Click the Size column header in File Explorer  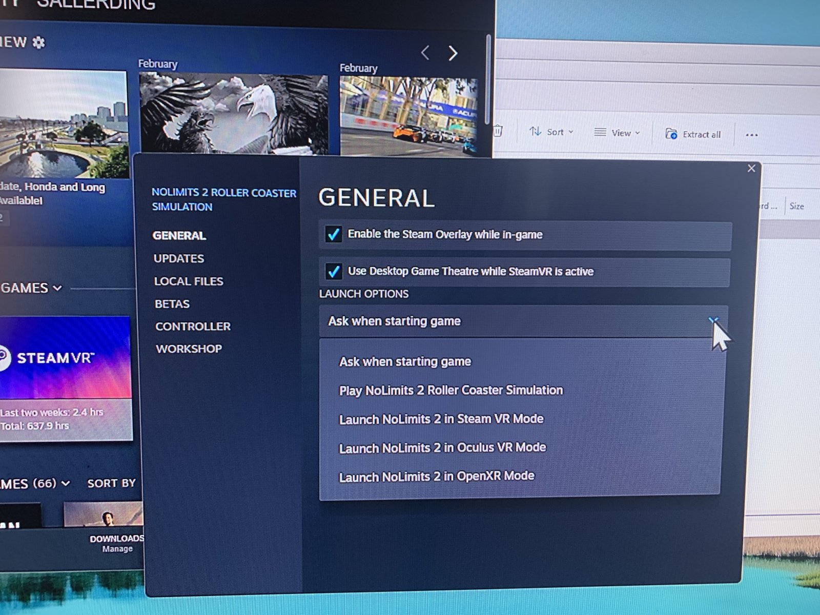[797, 206]
